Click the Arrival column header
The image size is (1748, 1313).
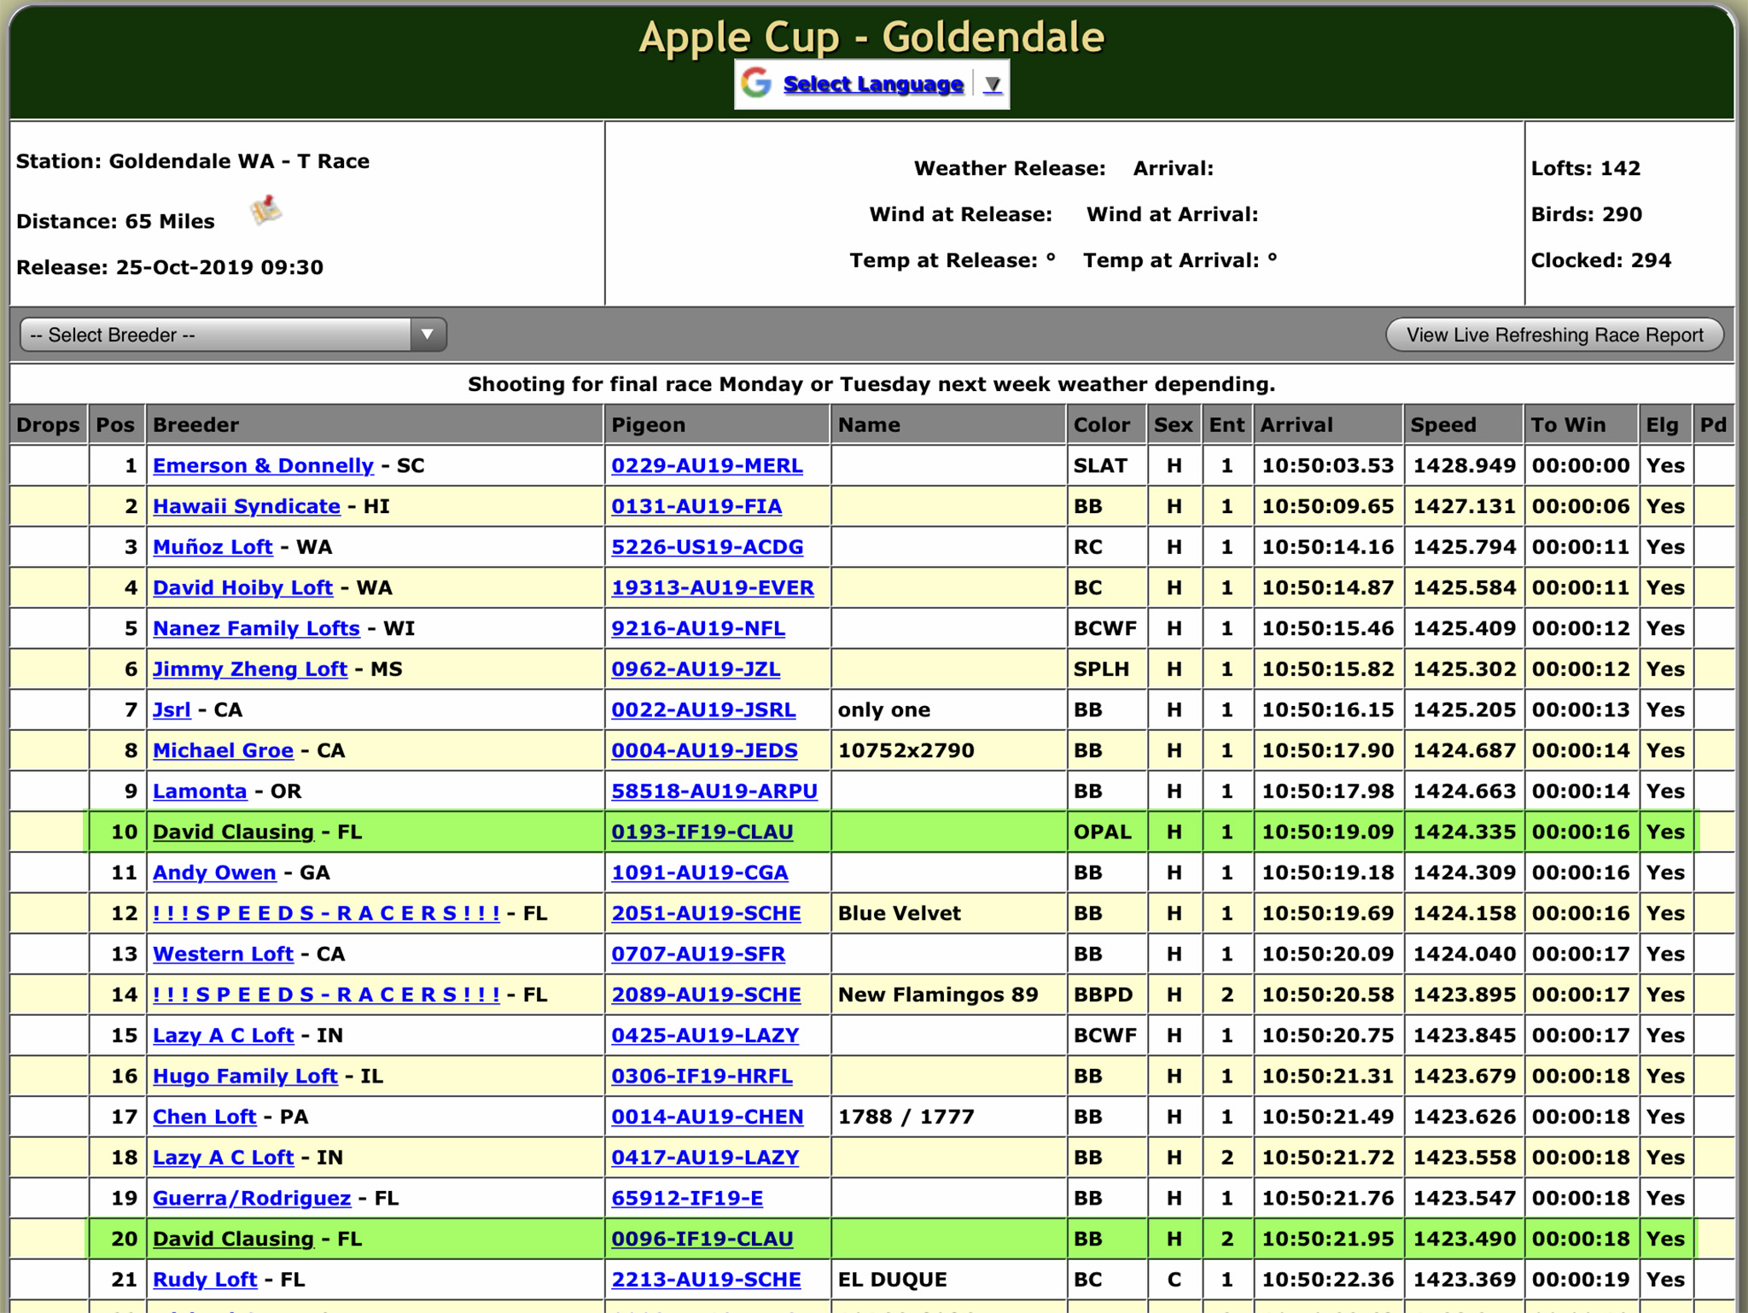[1296, 425]
